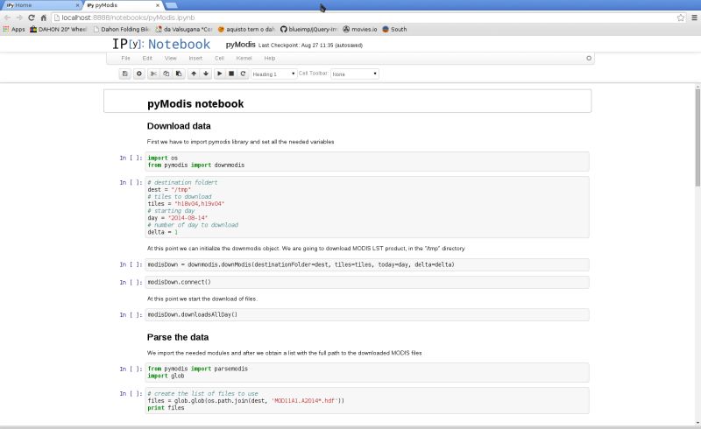
Task: Click the IP[y]: Notebook logo
Action: pyautogui.click(x=161, y=45)
